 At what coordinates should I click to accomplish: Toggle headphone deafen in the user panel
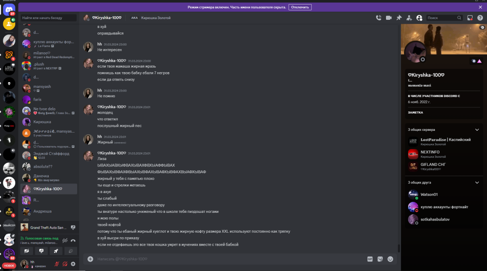pos(65,264)
